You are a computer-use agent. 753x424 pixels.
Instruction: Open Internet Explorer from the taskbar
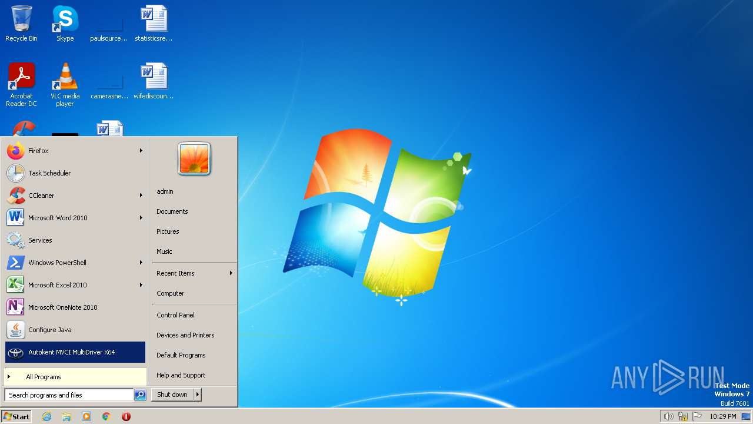46,416
